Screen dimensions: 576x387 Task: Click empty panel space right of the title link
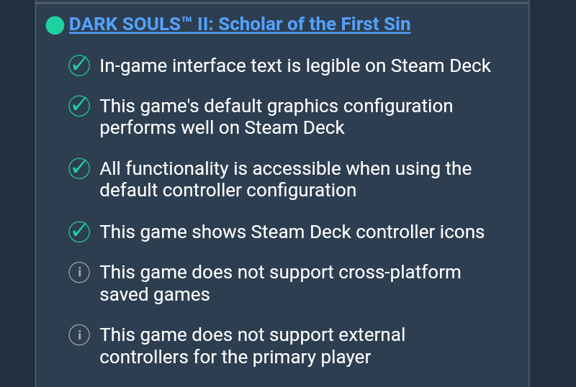(x=468, y=25)
